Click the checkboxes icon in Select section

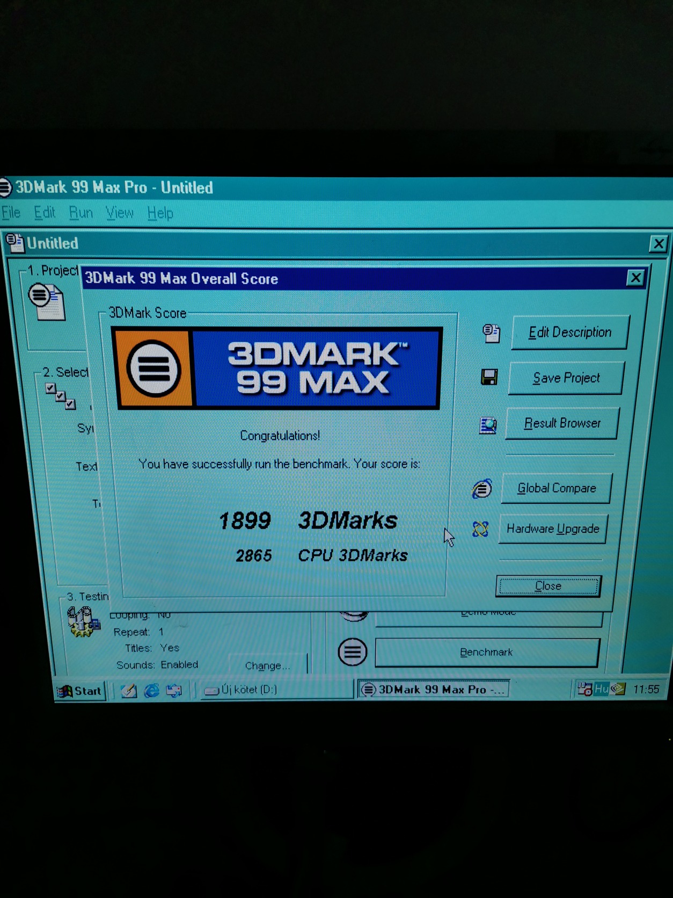point(61,396)
